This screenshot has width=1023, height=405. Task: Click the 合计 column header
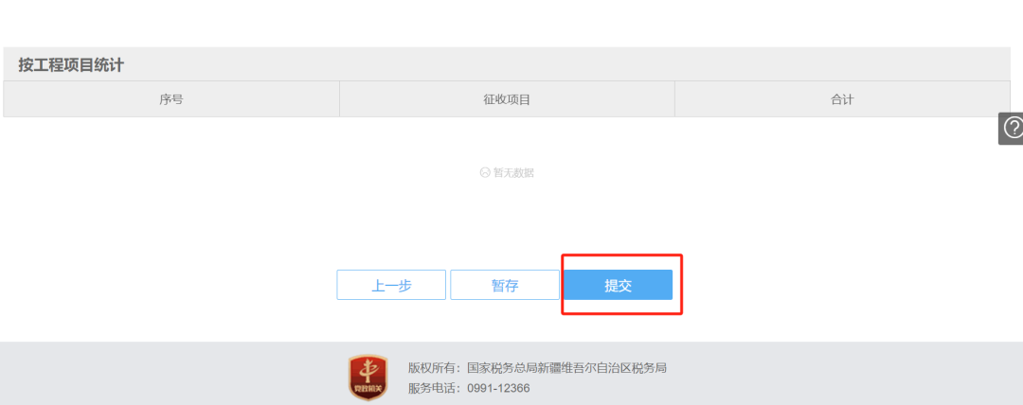(x=842, y=99)
